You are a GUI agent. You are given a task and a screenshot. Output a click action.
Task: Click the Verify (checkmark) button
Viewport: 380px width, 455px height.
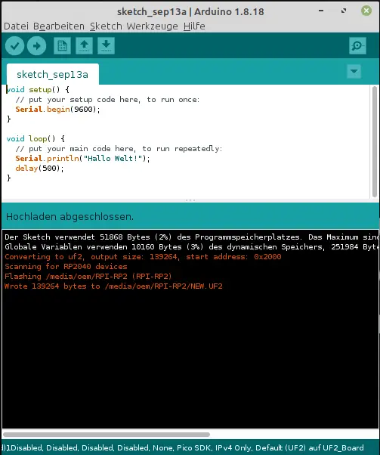(14, 45)
